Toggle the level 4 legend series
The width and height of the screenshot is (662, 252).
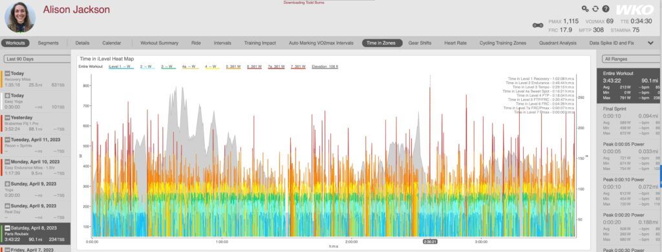click(x=212, y=67)
